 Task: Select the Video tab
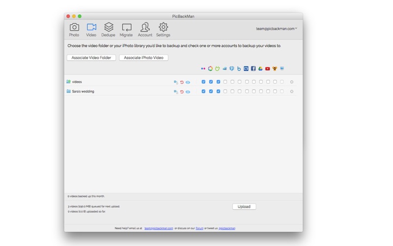(91, 30)
